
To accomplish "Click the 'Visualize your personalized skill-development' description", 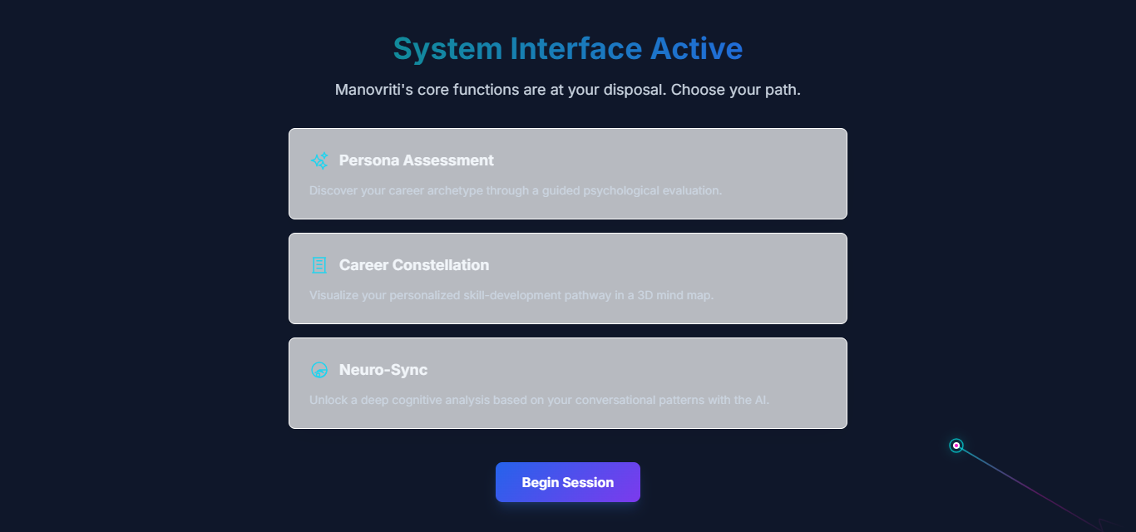I will (511, 295).
